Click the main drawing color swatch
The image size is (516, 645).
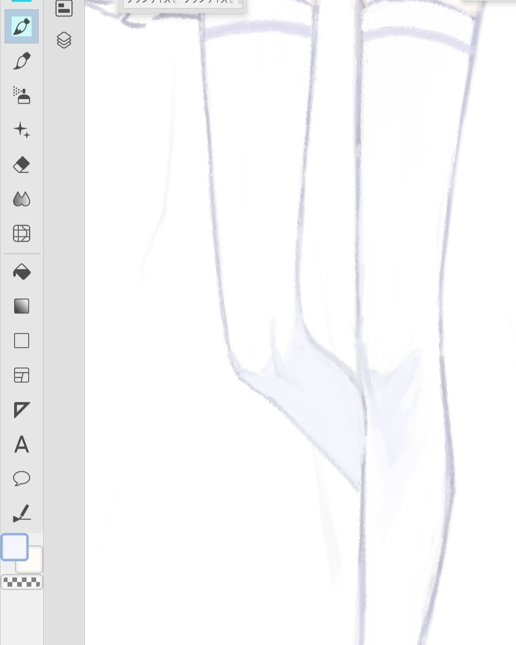[15, 547]
